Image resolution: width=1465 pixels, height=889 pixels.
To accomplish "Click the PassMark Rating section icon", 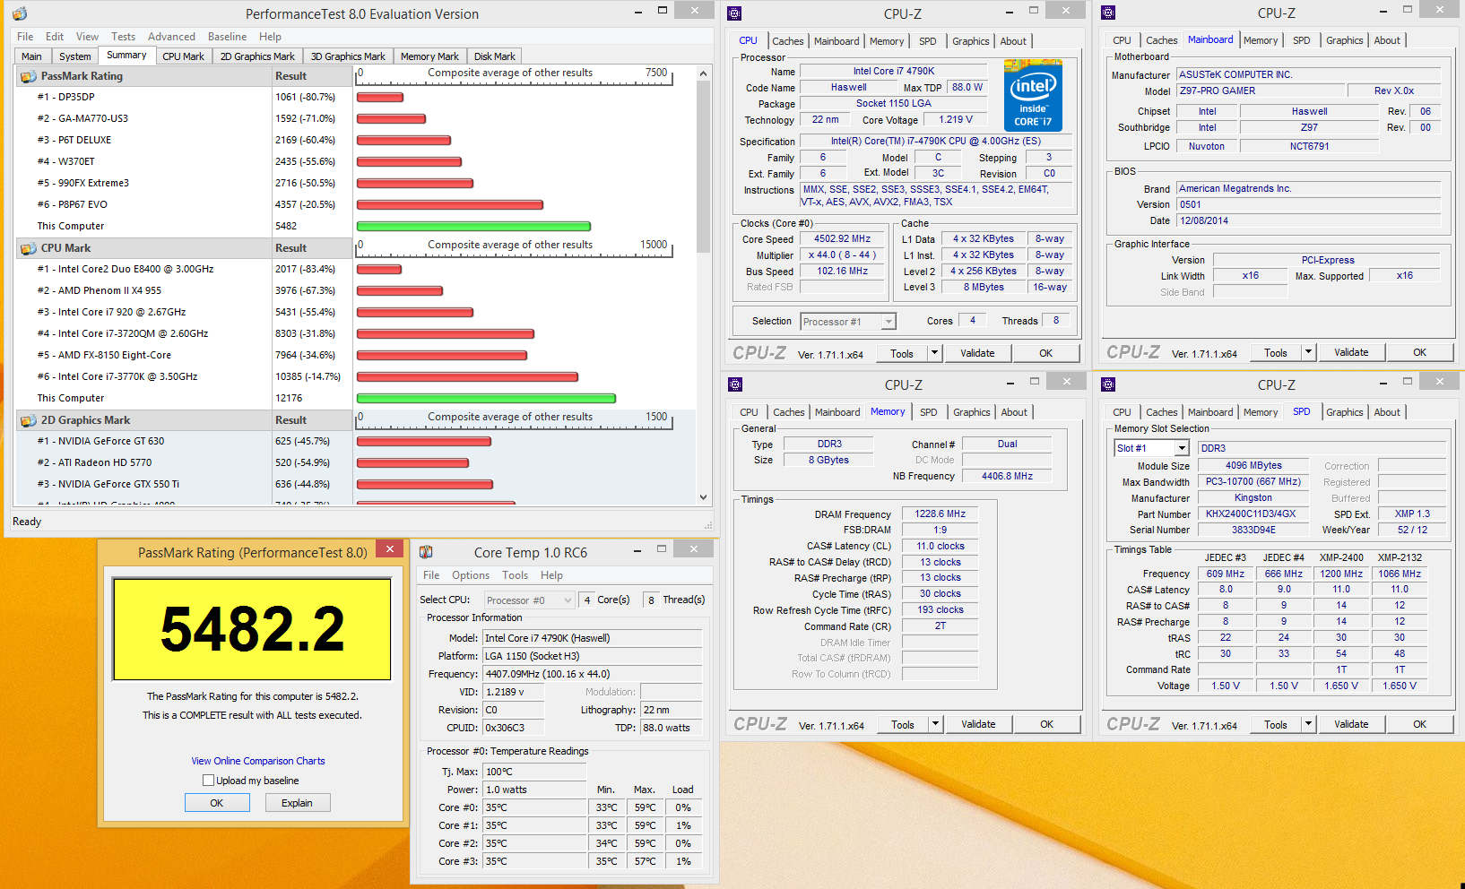I will (x=28, y=76).
